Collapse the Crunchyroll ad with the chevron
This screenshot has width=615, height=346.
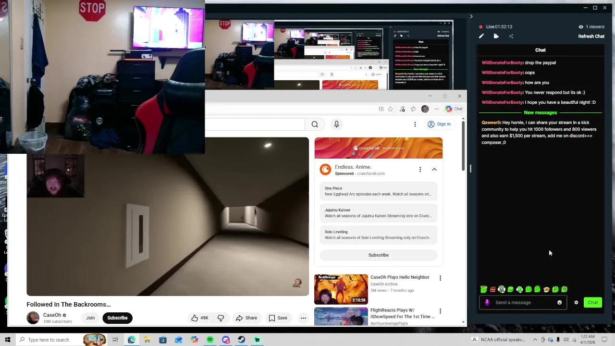click(x=434, y=169)
